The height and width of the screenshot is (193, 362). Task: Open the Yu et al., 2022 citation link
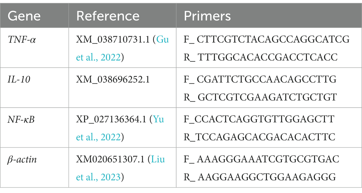coord(99,137)
